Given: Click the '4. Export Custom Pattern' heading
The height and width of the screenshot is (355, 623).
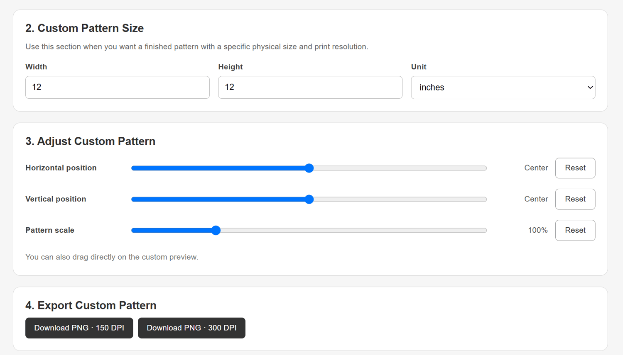Looking at the screenshot, I should coord(91,305).
